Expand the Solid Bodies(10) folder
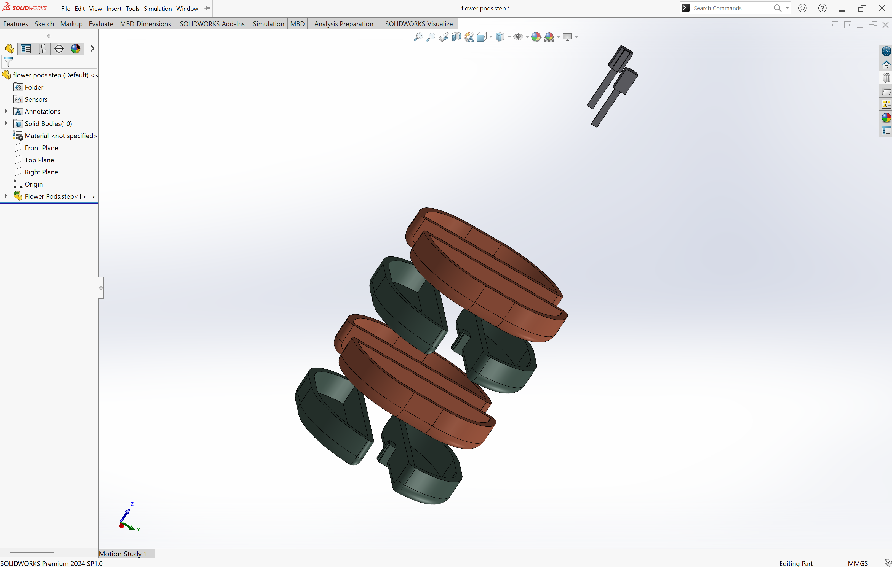This screenshot has height=567, width=892. (6, 123)
